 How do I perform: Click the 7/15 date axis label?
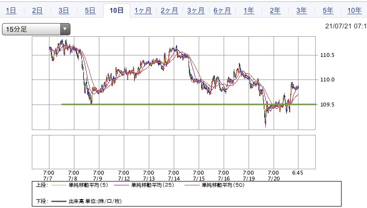point(199,179)
